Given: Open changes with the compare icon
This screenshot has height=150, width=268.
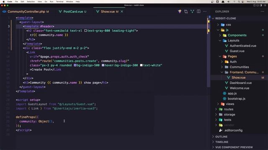Looking at the screenshot, I should click(186, 12).
